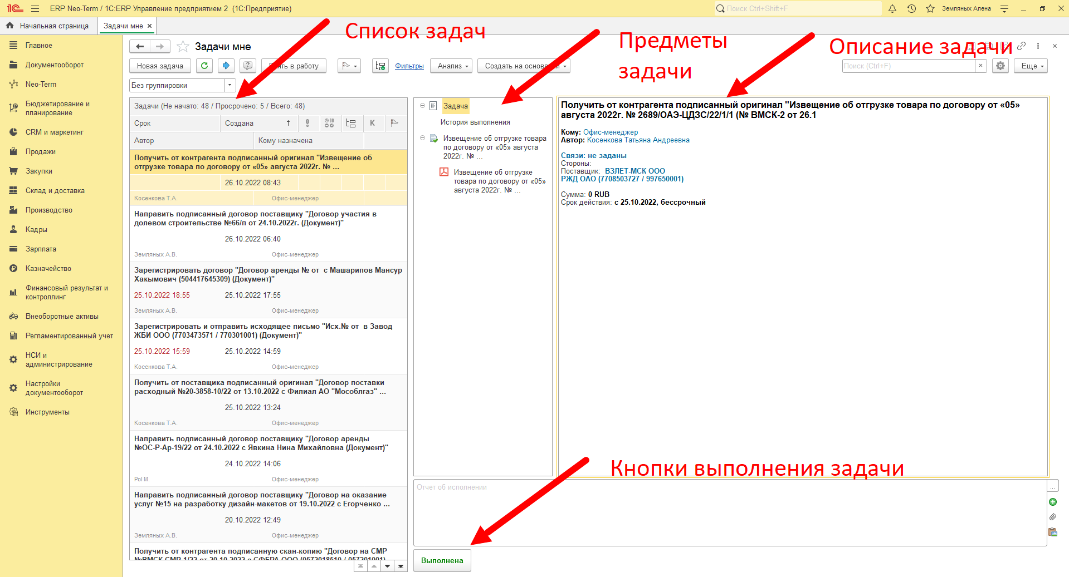1069x577 pixels.
Task: Open Склад и доставка sidebar section
Action: [55, 190]
